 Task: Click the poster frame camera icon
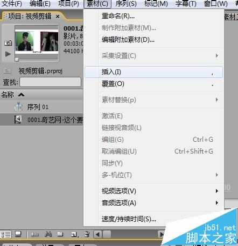[x=8, y=43]
